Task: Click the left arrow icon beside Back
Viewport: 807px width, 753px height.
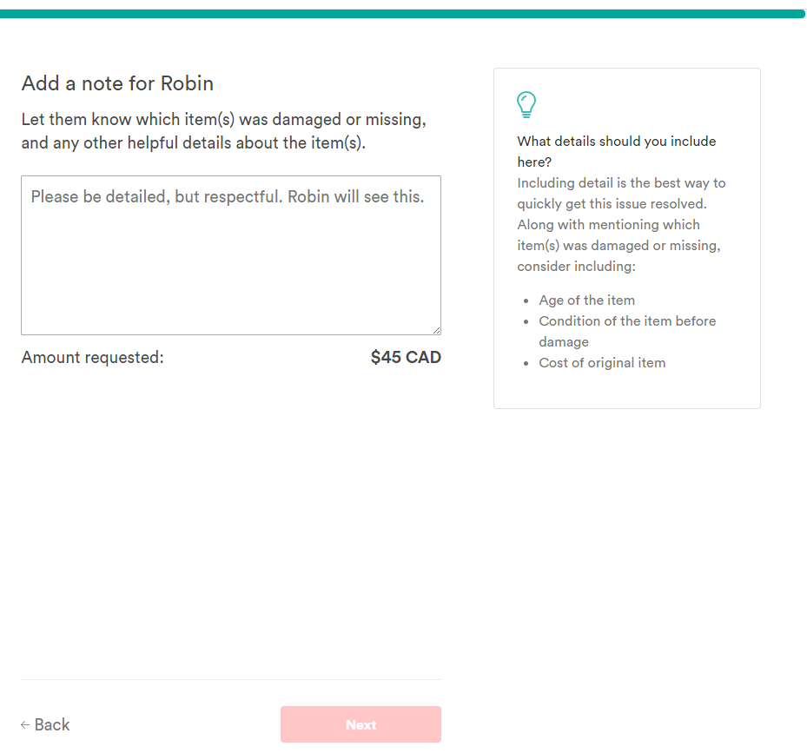Action: pyautogui.click(x=25, y=725)
